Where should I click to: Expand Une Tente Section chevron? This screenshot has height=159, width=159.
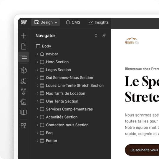click(37, 101)
